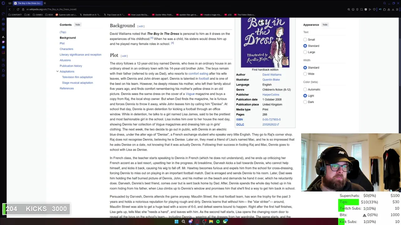This screenshot has height=225, width=401.
Task: Click the account profile icon in toolbar
Action: tap(389, 9)
